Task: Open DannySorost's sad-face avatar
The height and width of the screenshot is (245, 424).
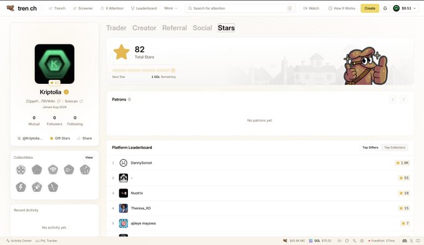Action: coord(123,162)
